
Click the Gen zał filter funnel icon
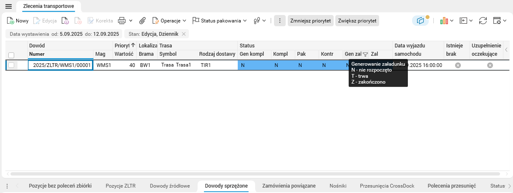point(365,54)
